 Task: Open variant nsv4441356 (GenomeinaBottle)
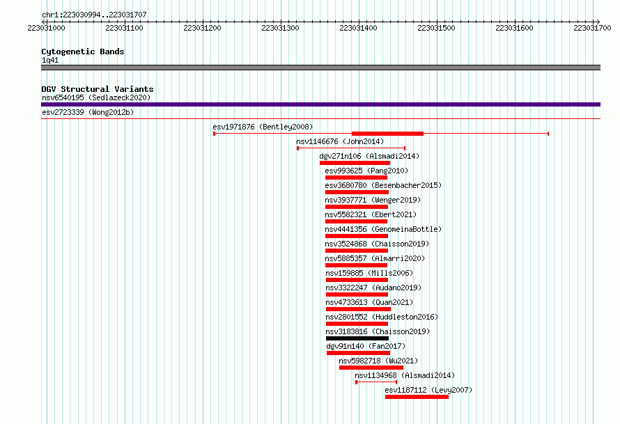[x=383, y=229]
